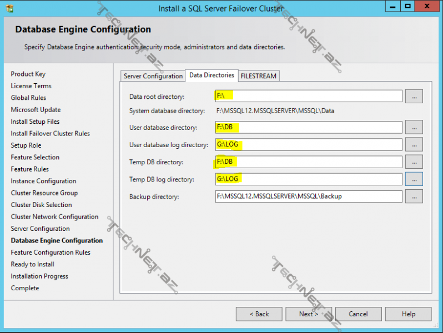This screenshot has width=443, height=333.
Task: Switch to the Server Configuration tab
Action: pos(153,76)
